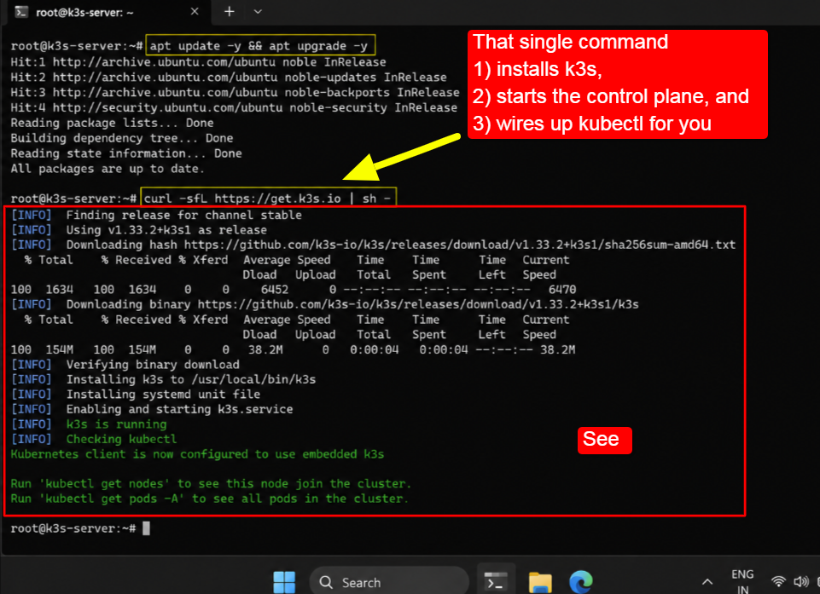Expand hidden system tray icons chevron
The height and width of the screenshot is (594, 820).
707,582
